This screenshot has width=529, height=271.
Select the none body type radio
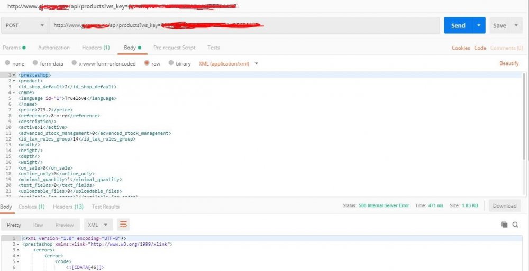pos(7,63)
